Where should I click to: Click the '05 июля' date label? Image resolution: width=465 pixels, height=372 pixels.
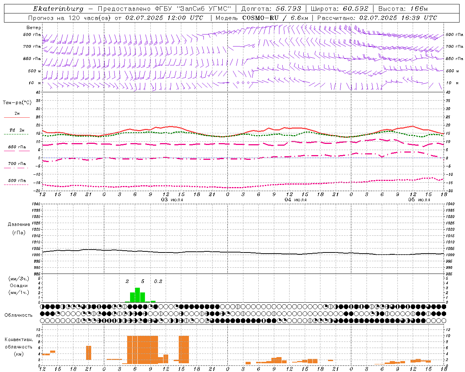coord(419,200)
